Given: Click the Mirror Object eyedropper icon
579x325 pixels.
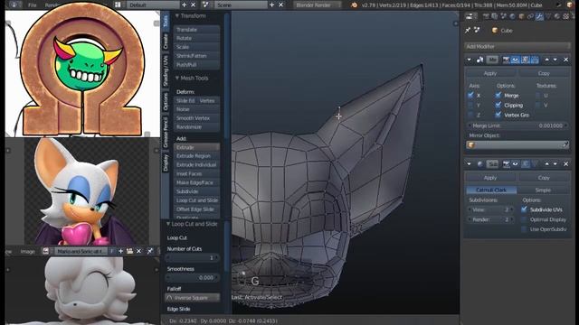Looking at the screenshot, I should point(565,145).
